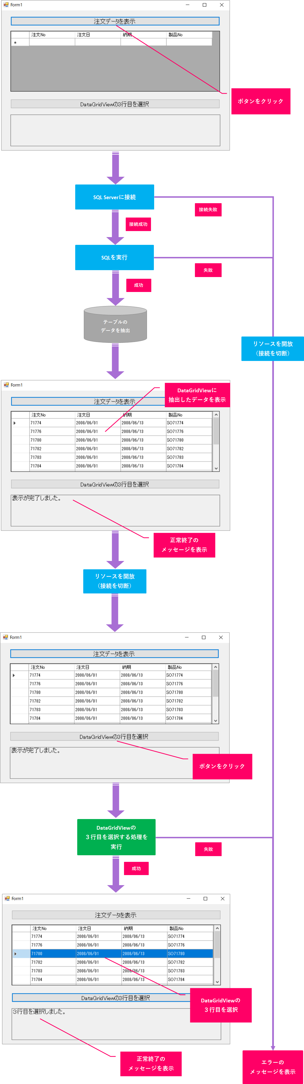Close the Form1 window with the empty grid
Viewport: 304px width, 1084px height.
pos(222,5)
